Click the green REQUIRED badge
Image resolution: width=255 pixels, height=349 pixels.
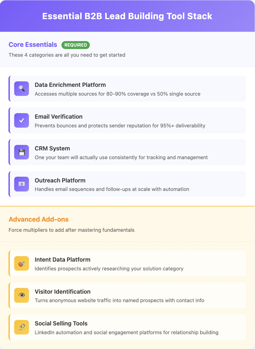pos(76,45)
